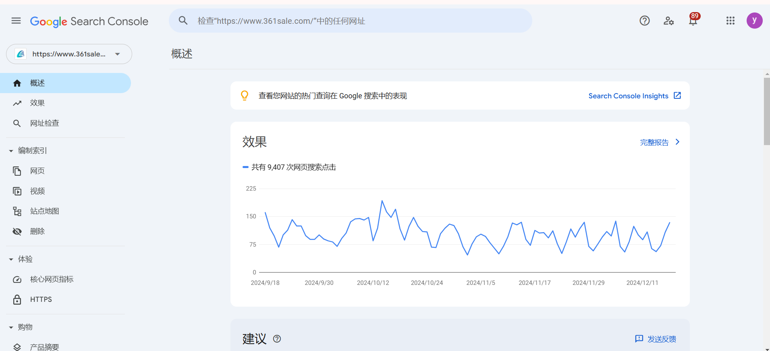Click the 共有 9,407 次网页搜索点击 legend
The height and width of the screenshot is (351, 770).
289,167
